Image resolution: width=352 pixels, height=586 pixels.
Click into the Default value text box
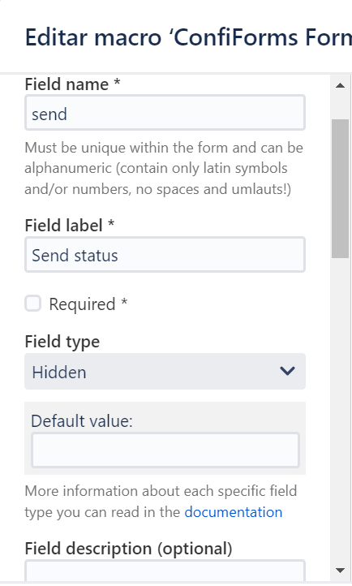(x=165, y=450)
